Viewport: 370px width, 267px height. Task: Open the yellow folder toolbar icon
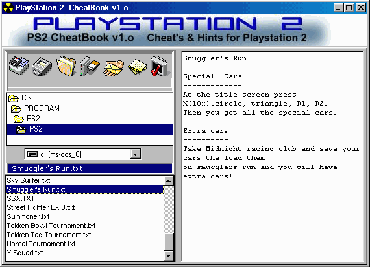pos(66,66)
